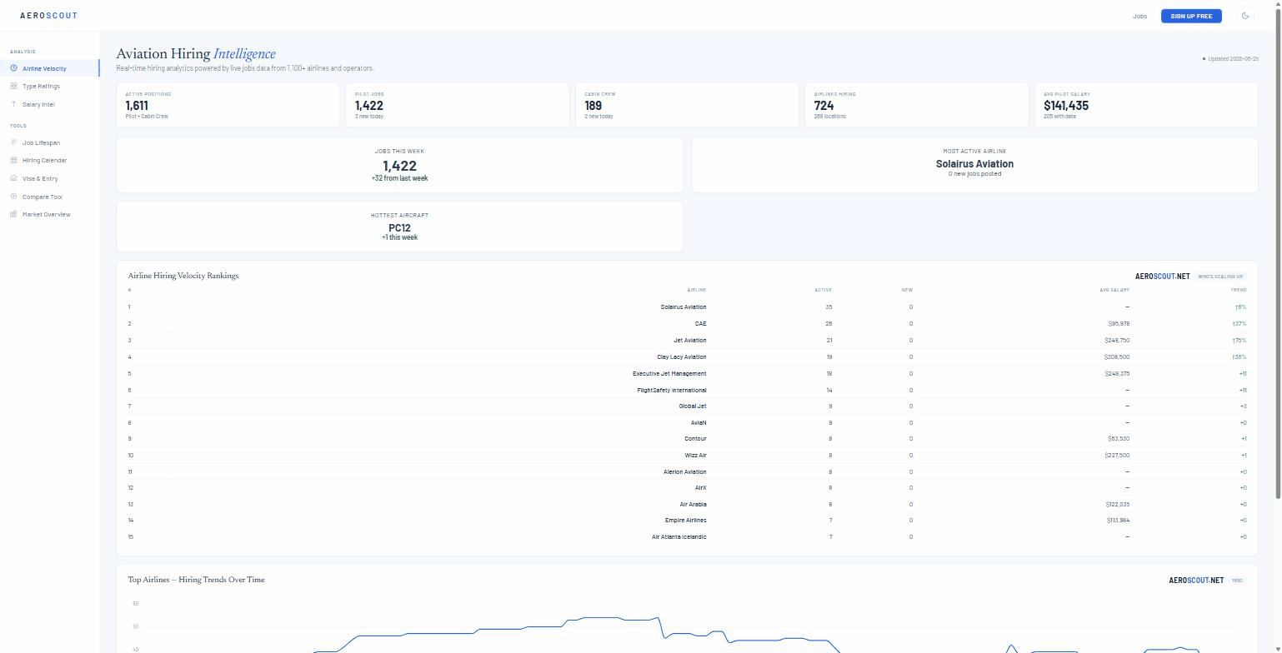Click the Hiring Calendar icon

13,160
